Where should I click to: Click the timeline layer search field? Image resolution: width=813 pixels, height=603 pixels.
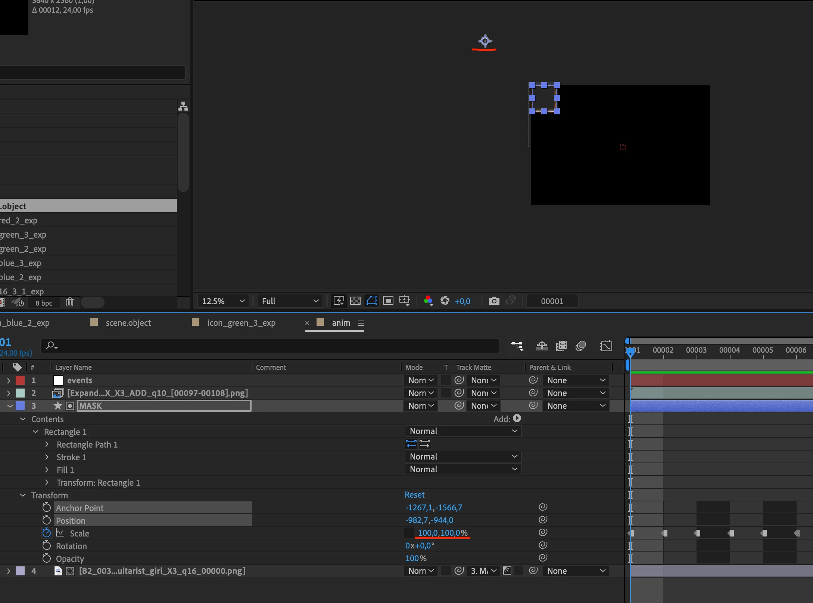pyautogui.click(x=269, y=346)
